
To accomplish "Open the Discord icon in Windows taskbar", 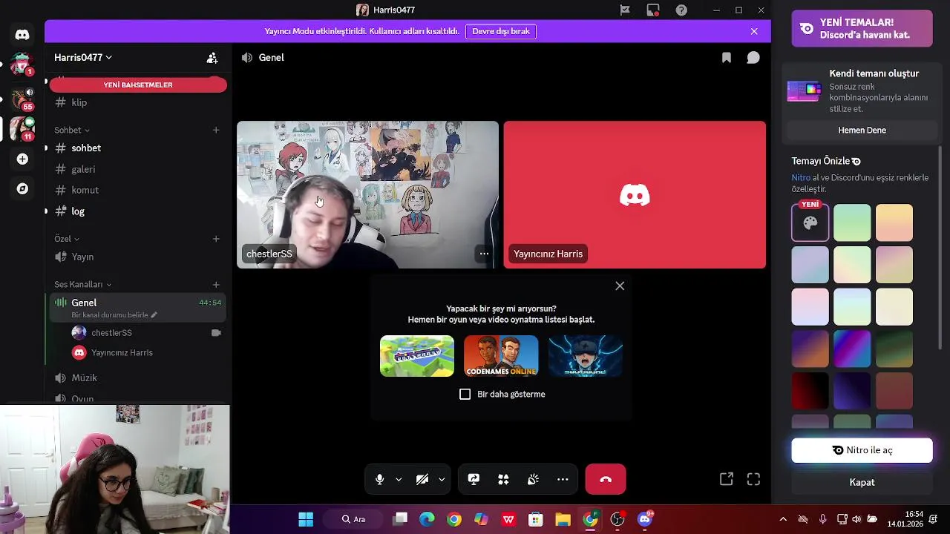I will pyautogui.click(x=645, y=519).
